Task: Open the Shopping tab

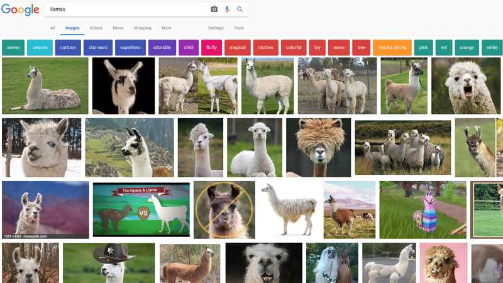Action: tap(143, 28)
